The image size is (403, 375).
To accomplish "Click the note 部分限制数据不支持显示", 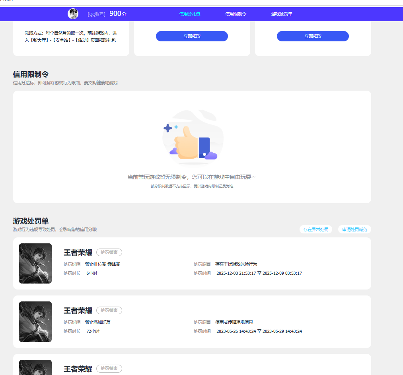I will pyautogui.click(x=192, y=186).
